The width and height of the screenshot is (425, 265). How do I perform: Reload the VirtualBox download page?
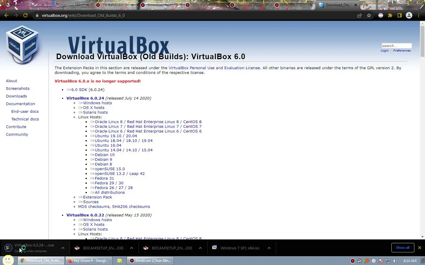tap(25, 15)
